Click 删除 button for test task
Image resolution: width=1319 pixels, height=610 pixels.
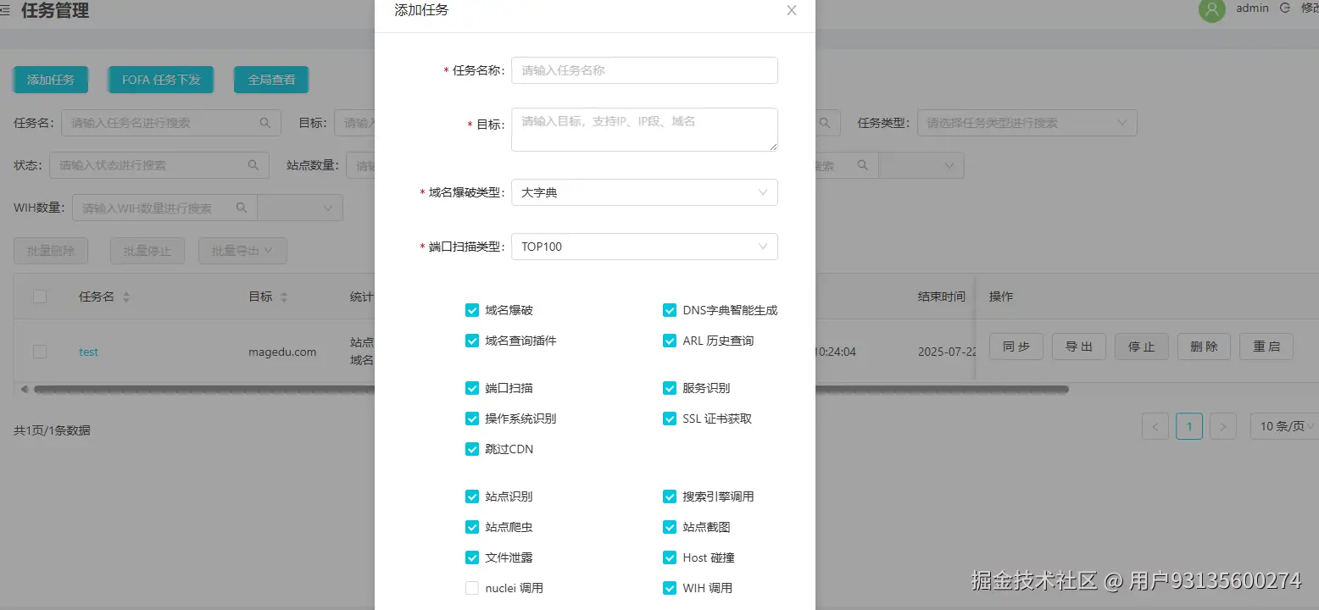click(x=1204, y=347)
